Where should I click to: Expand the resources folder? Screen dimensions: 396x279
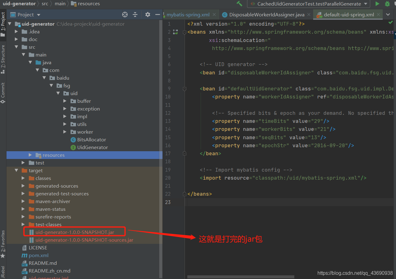click(x=30, y=155)
